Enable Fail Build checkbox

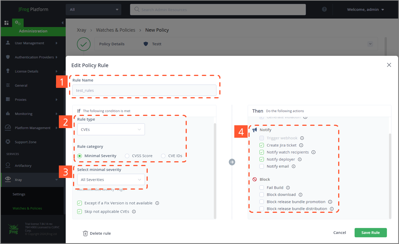click(x=262, y=188)
